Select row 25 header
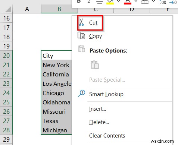178x145 pixels. tap(6, 102)
